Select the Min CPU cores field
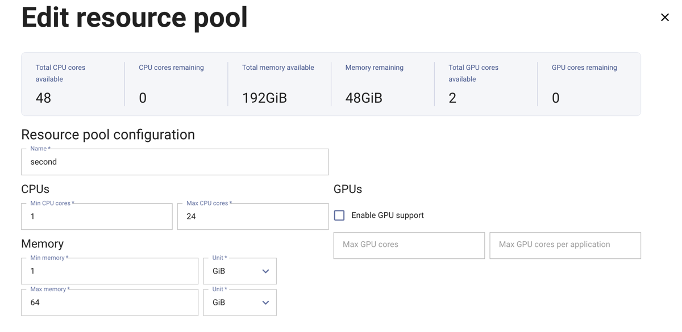This screenshot has width=682, height=332. click(x=97, y=216)
